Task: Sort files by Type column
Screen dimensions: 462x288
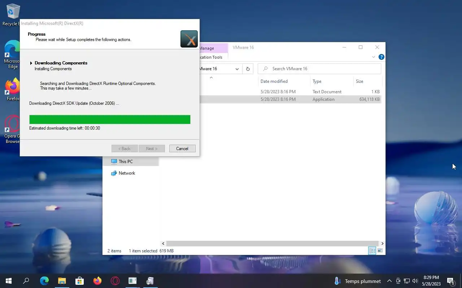Action: coord(332,81)
